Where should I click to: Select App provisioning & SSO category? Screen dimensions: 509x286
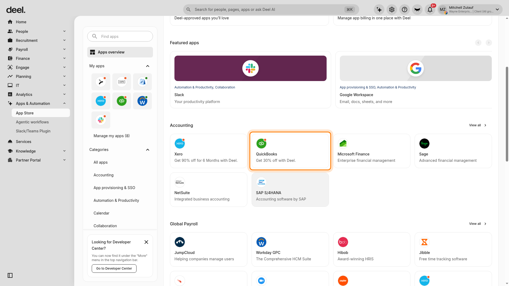point(114,188)
